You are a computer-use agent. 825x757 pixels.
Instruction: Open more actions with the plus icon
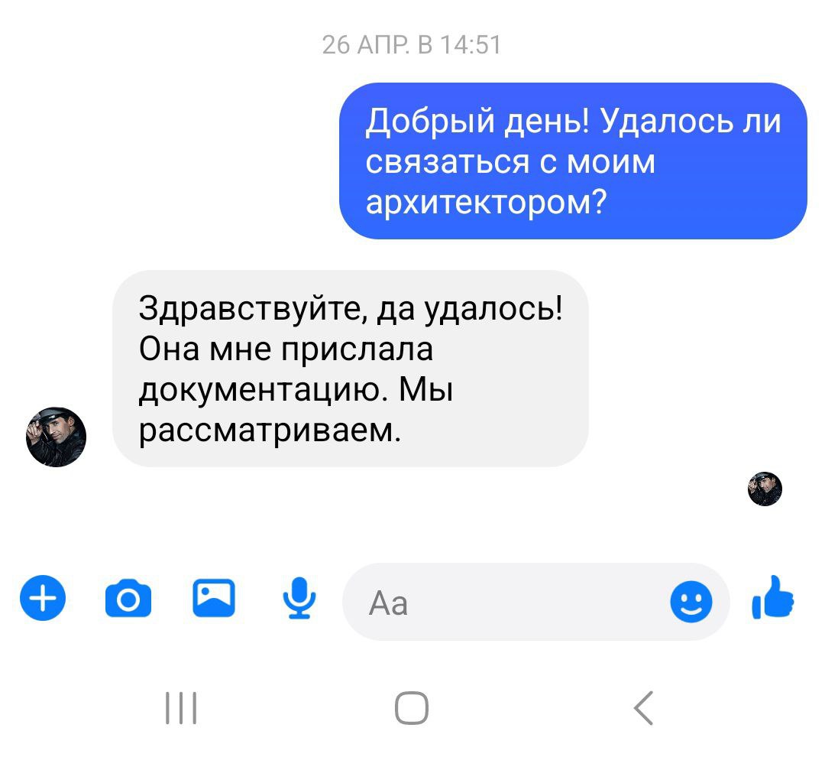tap(43, 599)
